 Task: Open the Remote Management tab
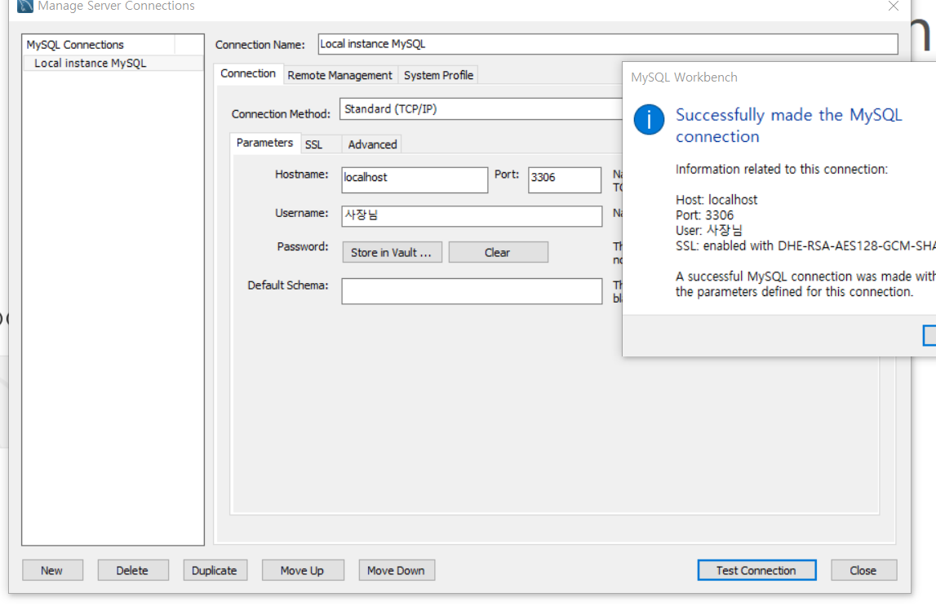coord(339,75)
